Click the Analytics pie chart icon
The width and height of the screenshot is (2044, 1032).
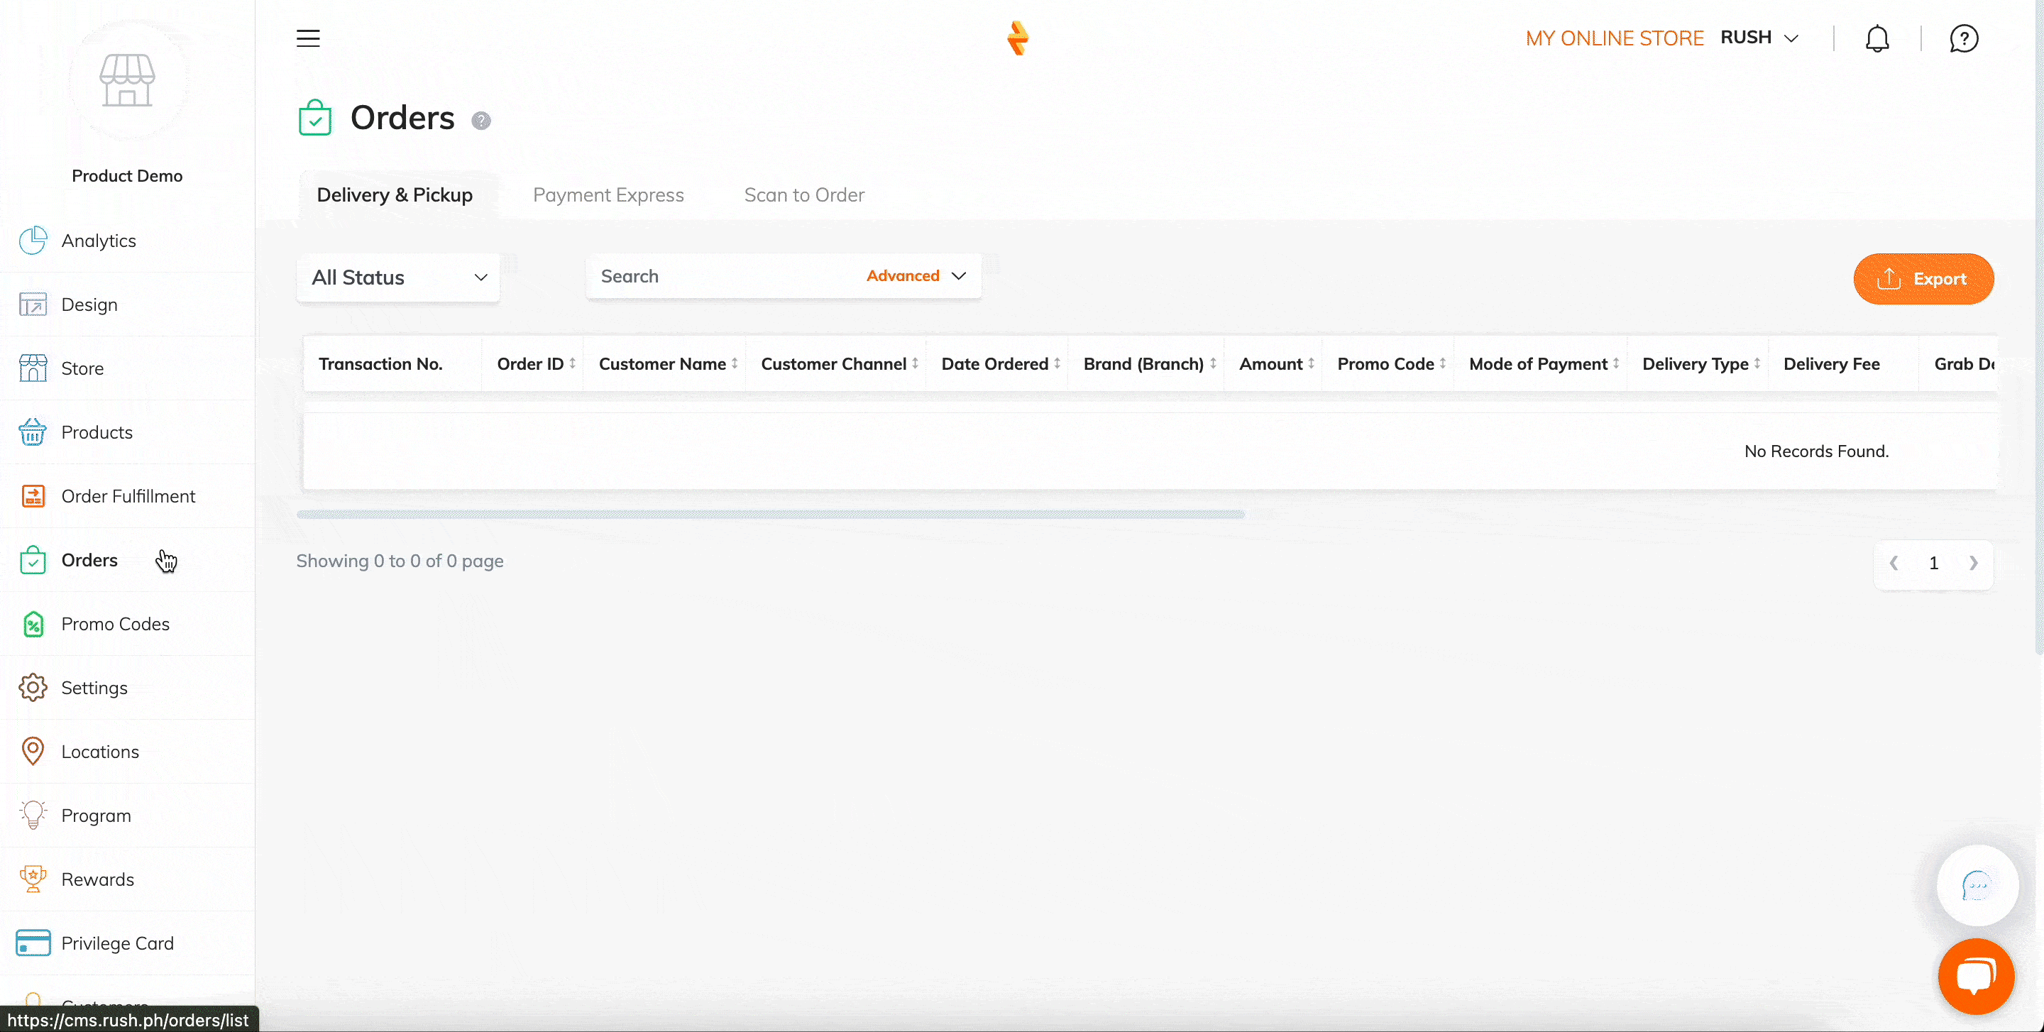[x=33, y=241]
